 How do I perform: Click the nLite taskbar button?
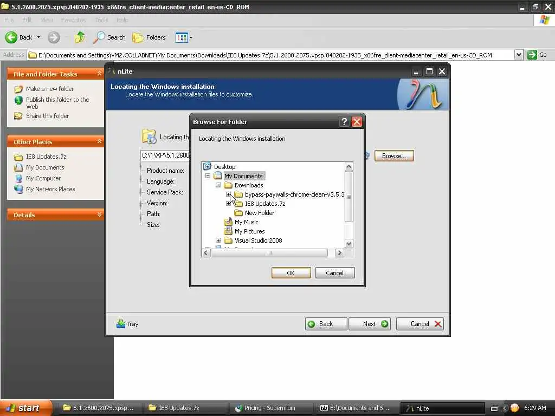click(x=442, y=408)
